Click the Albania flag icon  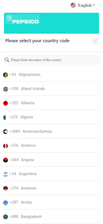pos(6,103)
